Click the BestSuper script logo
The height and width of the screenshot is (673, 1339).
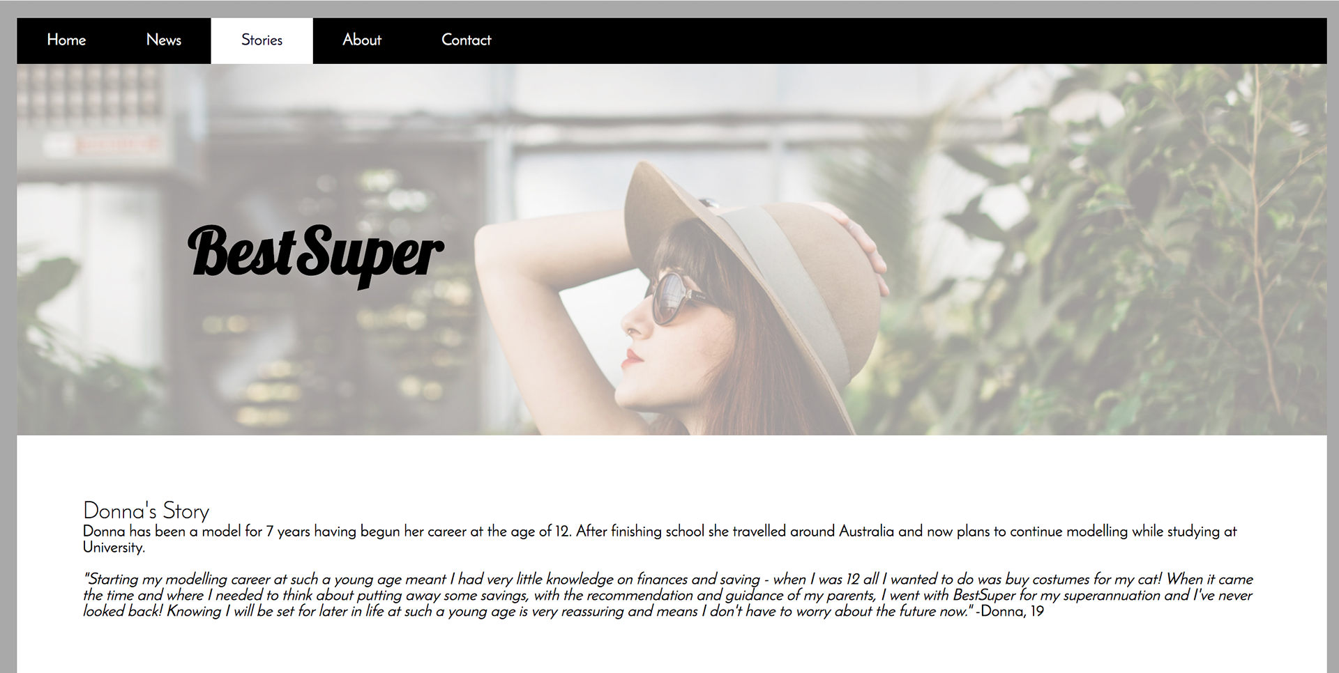coord(315,256)
